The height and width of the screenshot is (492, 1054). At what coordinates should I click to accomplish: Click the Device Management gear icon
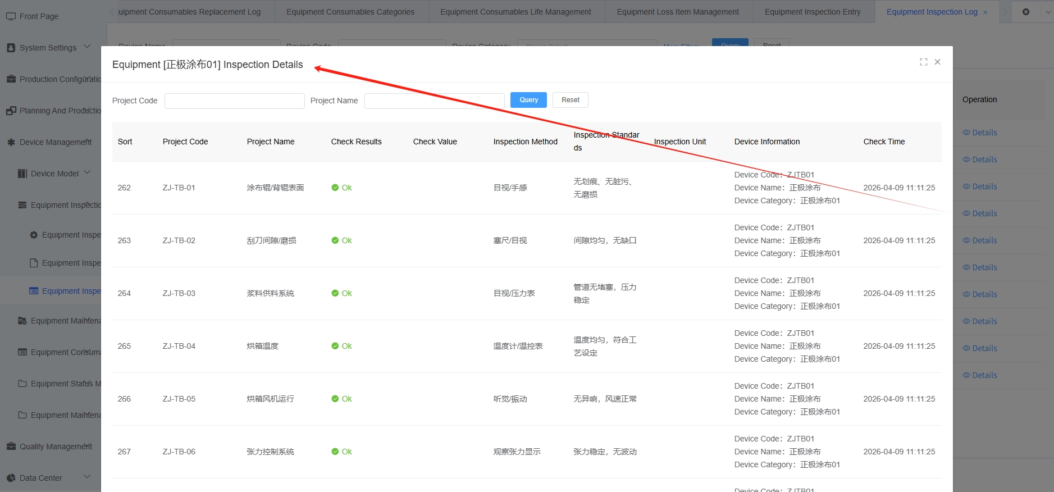[x=11, y=142]
